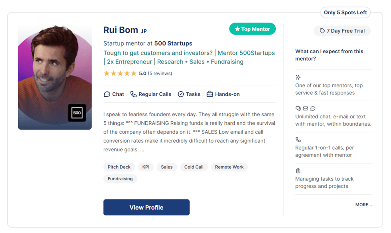Click the Hands-on briefcase icon
This screenshot has width=391, height=233.
coord(210,94)
